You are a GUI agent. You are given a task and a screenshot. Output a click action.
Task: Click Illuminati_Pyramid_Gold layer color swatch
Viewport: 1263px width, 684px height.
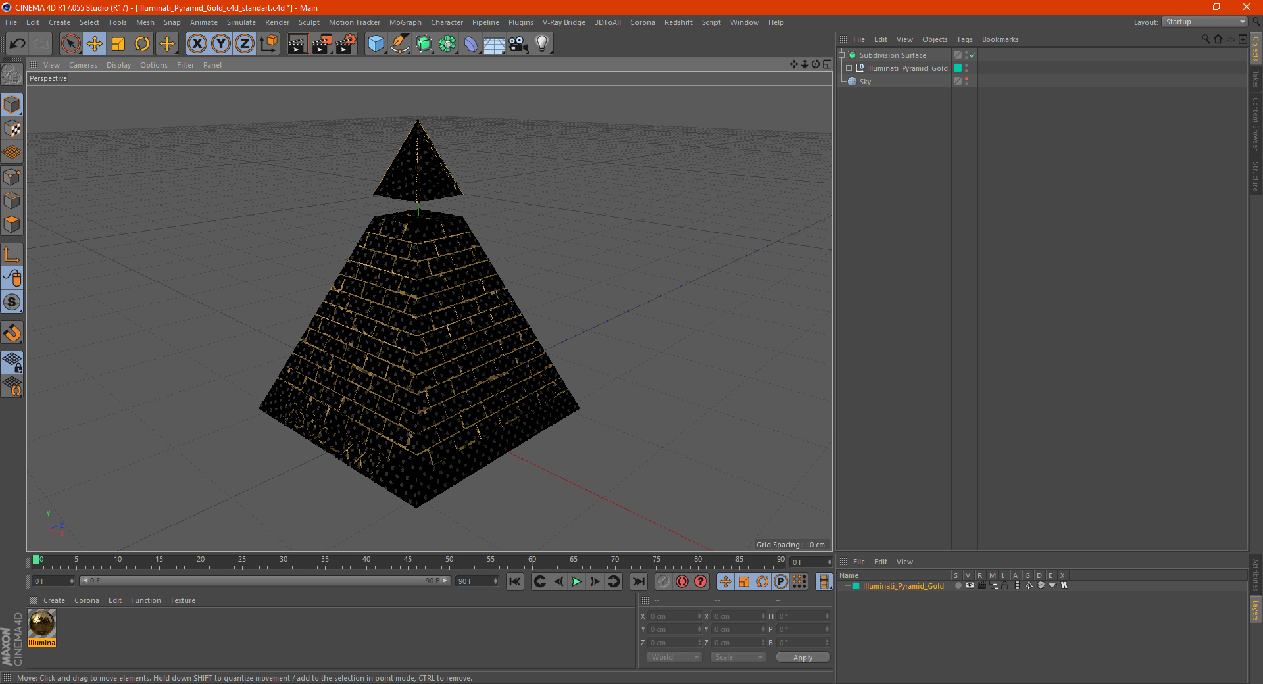(856, 585)
